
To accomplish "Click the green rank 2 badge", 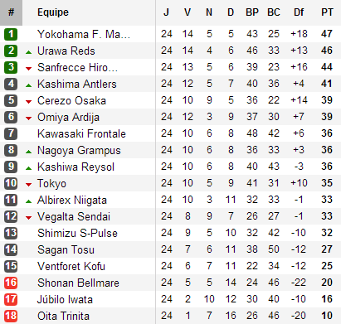I will pos(11,51).
